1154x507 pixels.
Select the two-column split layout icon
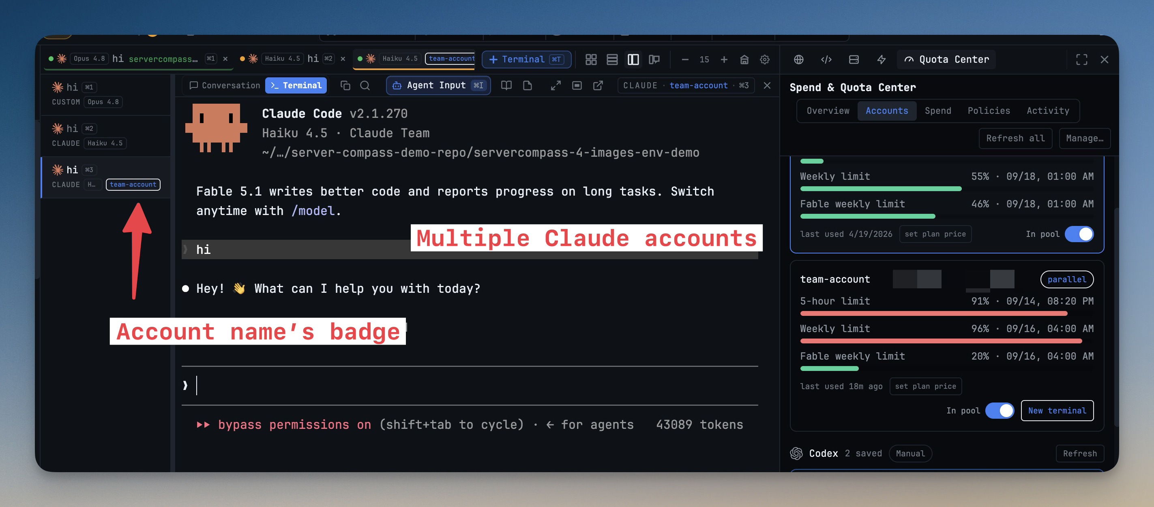click(633, 60)
